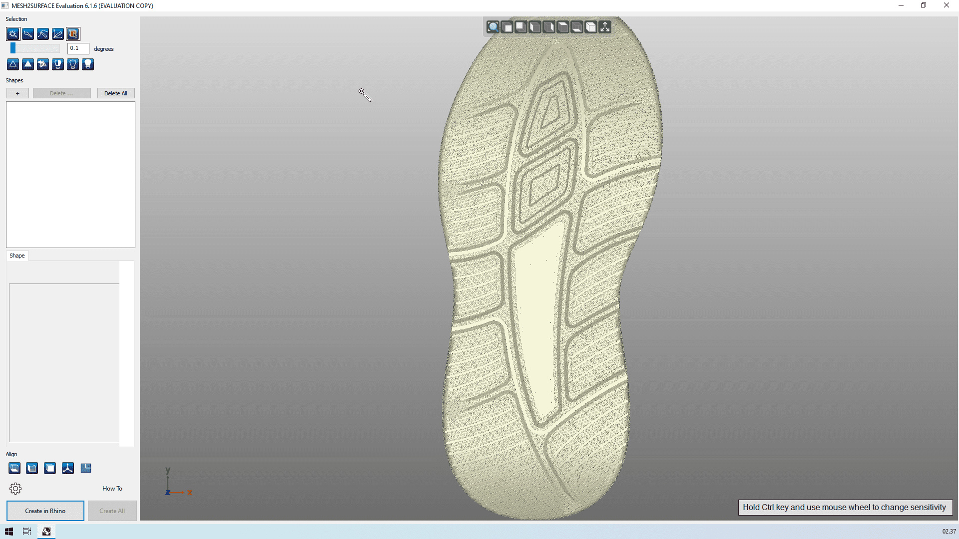Image resolution: width=959 pixels, height=539 pixels.
Task: Open the settings gear at bottom left
Action: tap(15, 488)
